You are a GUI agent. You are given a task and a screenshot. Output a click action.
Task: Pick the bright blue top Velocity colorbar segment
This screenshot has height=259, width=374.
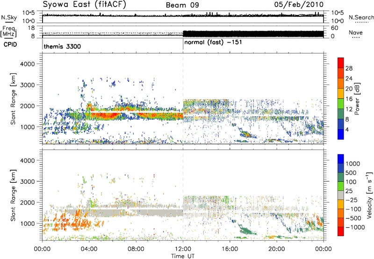341,159
